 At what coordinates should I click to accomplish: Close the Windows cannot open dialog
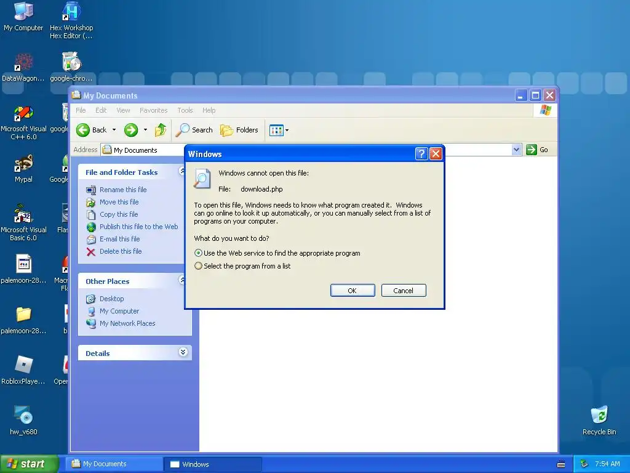pos(436,153)
